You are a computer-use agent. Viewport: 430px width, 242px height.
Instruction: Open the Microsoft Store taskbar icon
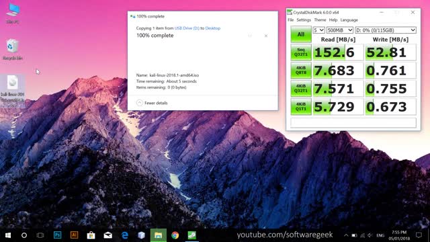click(91, 235)
